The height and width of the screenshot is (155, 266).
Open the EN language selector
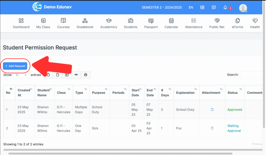(x=191, y=8)
